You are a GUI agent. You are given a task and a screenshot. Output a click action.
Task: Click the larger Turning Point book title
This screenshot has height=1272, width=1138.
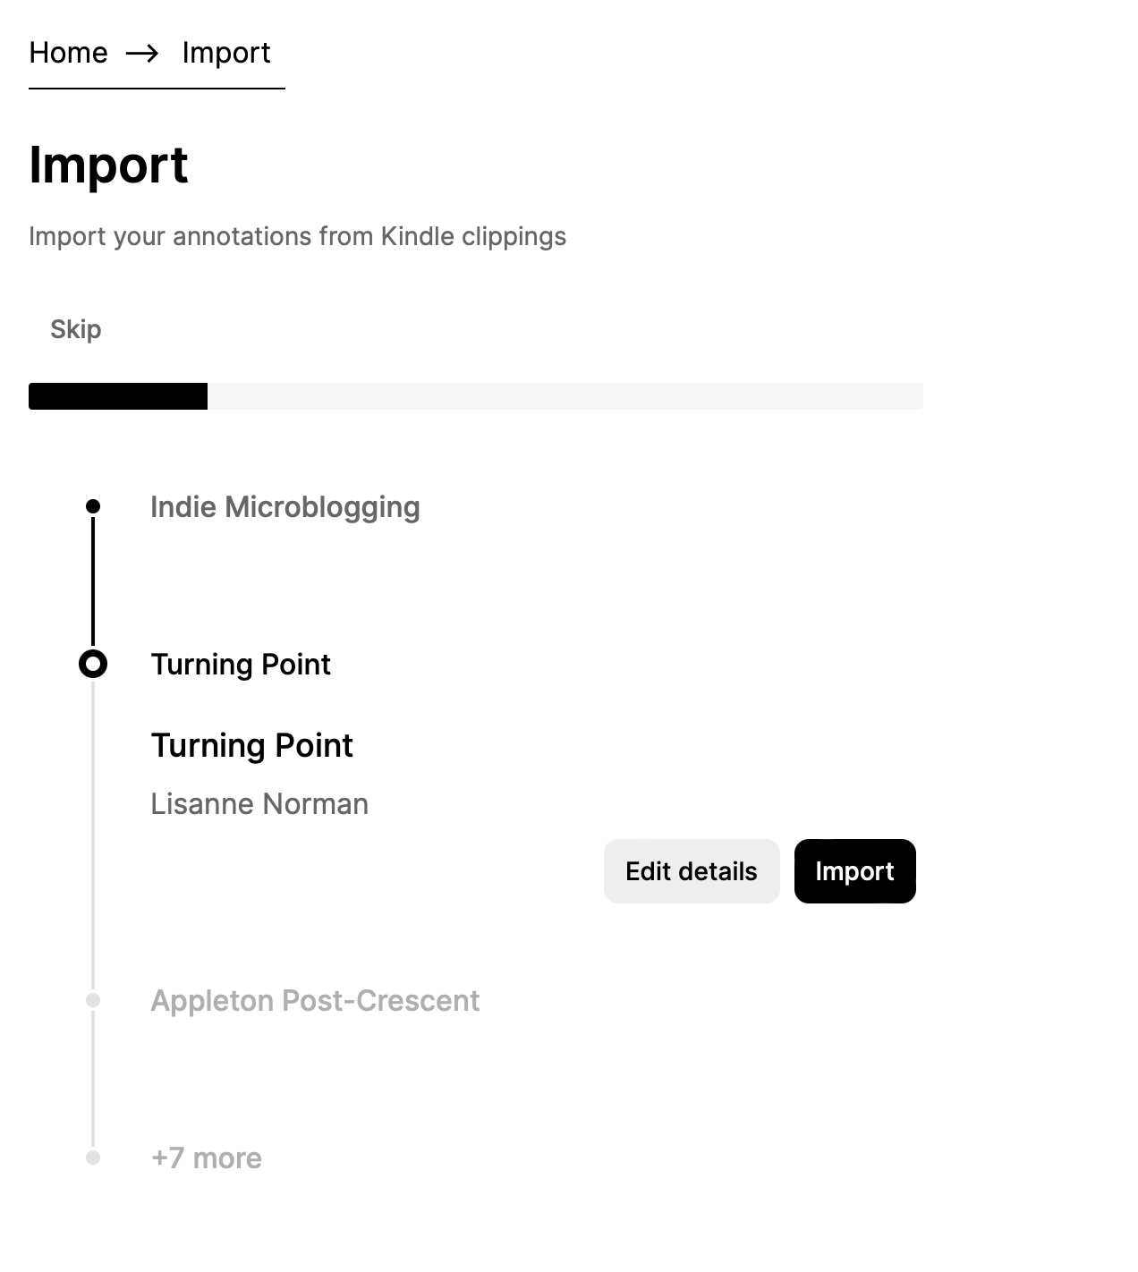[251, 745]
